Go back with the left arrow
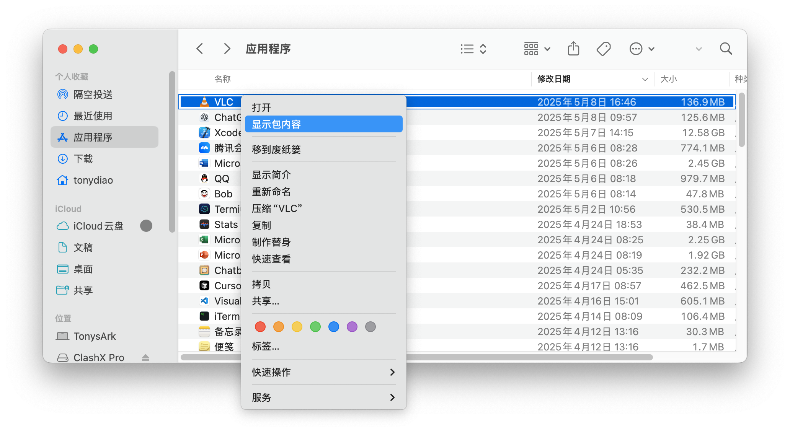 coord(200,49)
